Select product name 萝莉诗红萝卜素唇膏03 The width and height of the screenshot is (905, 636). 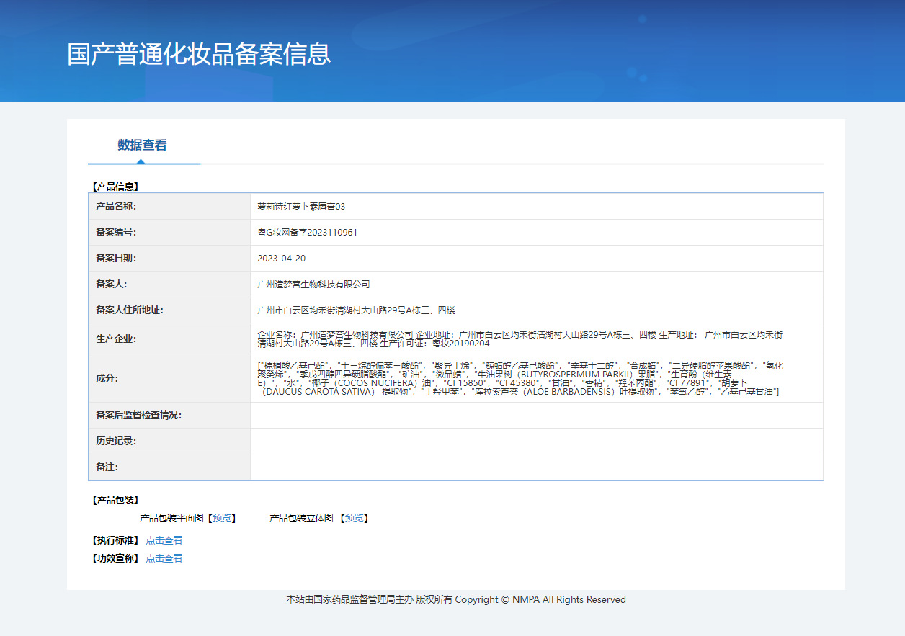pos(301,207)
